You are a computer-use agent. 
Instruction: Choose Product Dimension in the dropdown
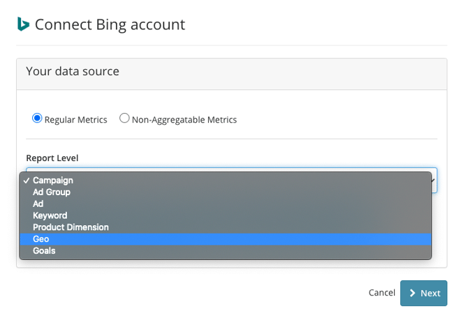(226, 227)
